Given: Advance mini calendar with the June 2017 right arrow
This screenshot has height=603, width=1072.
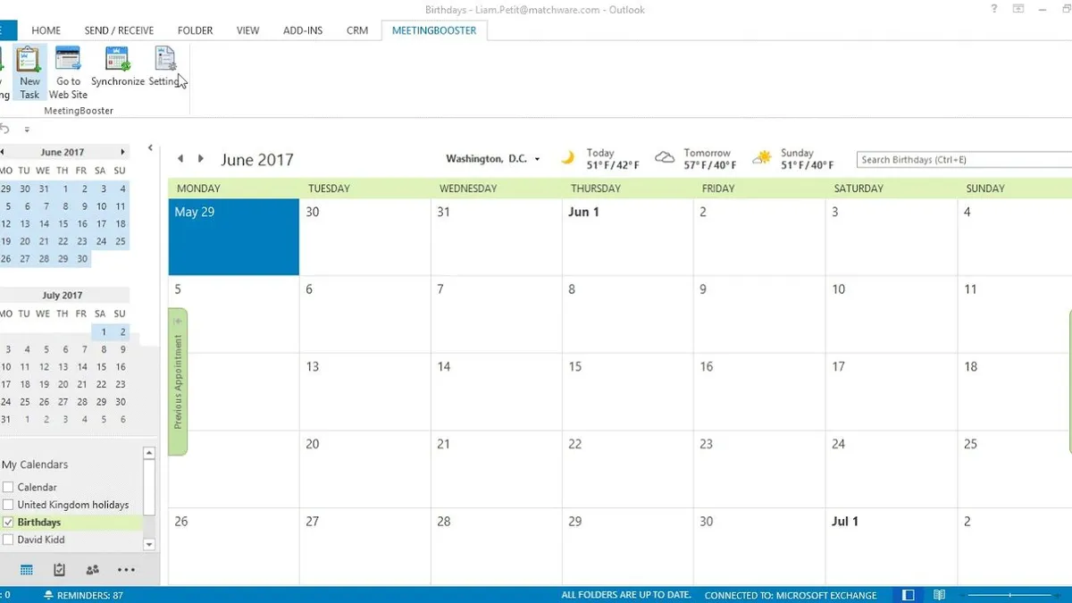Looking at the screenshot, I should click(x=122, y=152).
